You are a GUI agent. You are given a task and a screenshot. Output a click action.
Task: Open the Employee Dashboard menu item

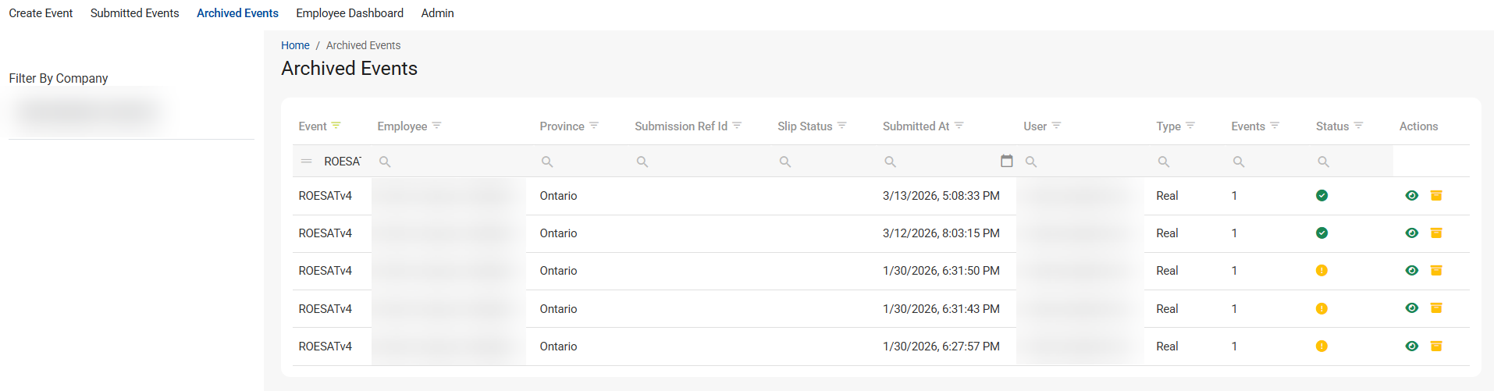350,13
